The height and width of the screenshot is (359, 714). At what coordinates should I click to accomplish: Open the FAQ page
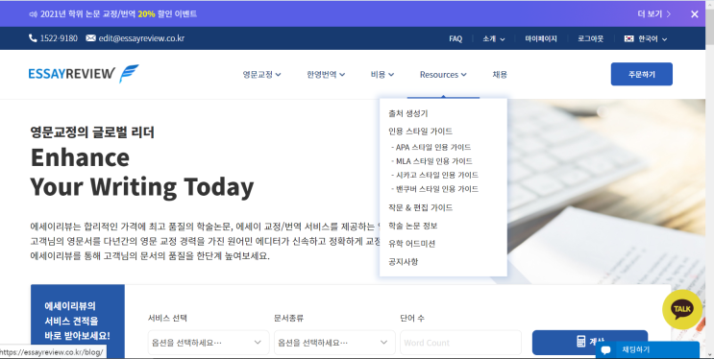click(455, 38)
